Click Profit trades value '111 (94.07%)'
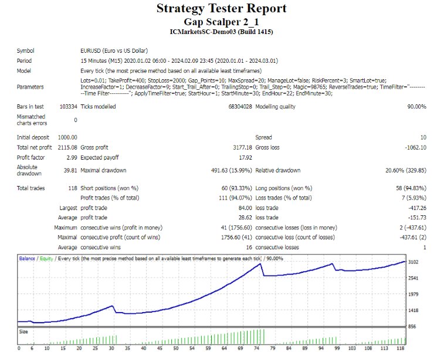The width and height of the screenshot is (444, 352). pos(235,198)
